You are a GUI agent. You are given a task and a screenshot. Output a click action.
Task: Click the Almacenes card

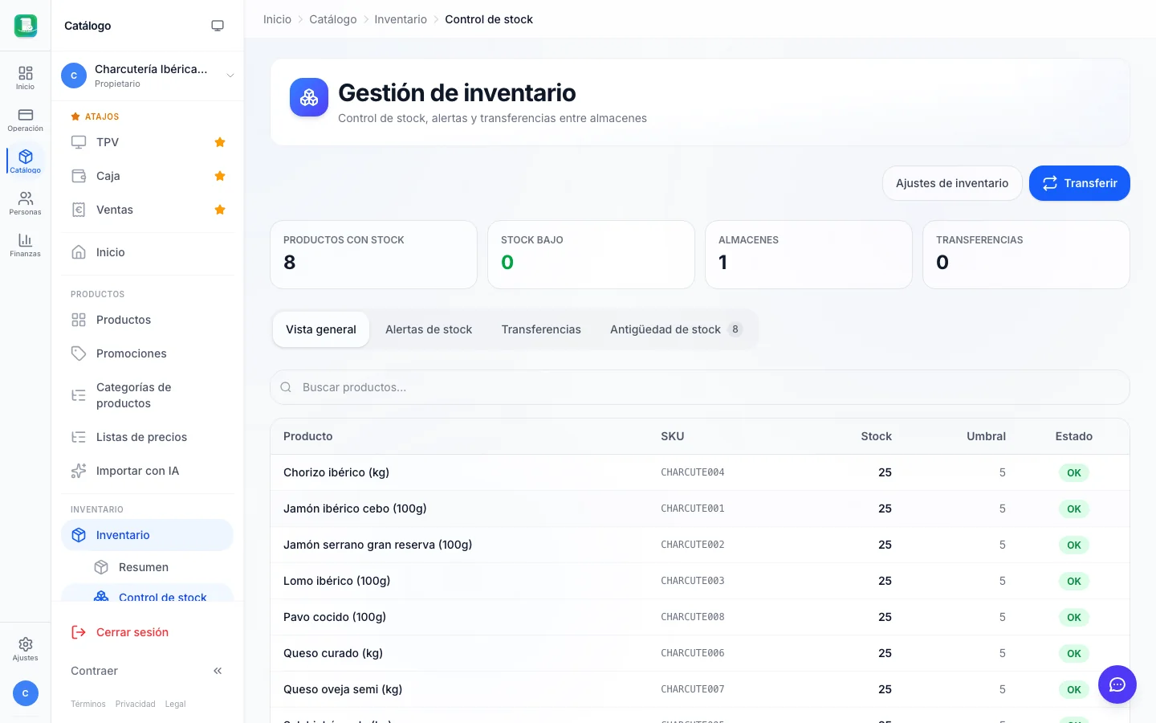[808, 255]
